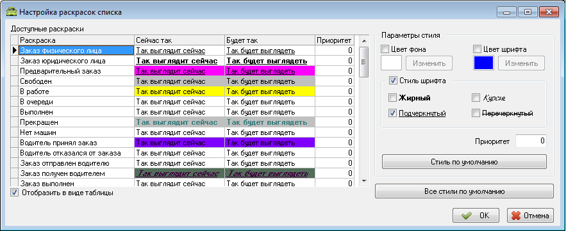Click the Сейчас так column header
The height and width of the screenshot is (231, 566).
179,40
